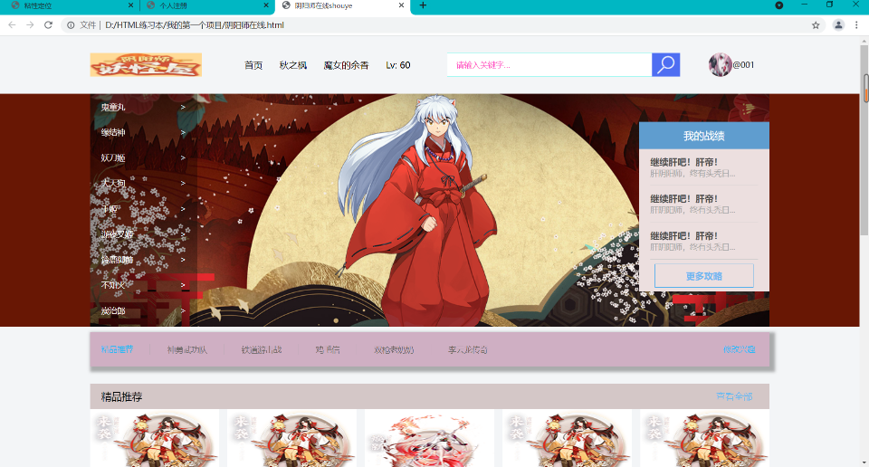Viewport: 869px width, 467px height.
Task: Select 鬼童丸 in the sidebar list
Action: (113, 108)
